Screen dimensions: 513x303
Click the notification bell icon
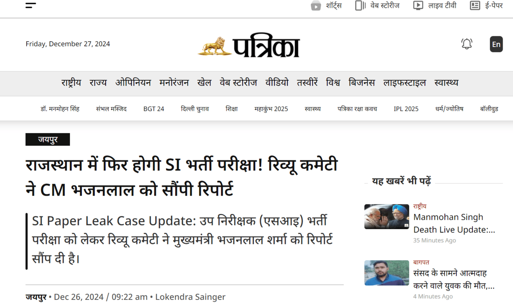coord(467,44)
